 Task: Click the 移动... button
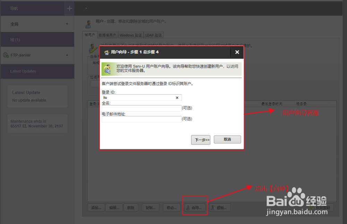pyautogui.click(x=172, y=208)
